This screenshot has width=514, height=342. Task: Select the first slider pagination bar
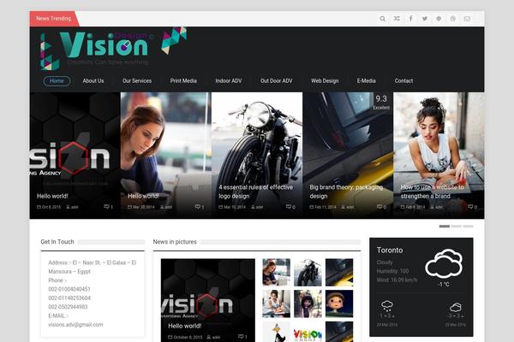(x=445, y=226)
